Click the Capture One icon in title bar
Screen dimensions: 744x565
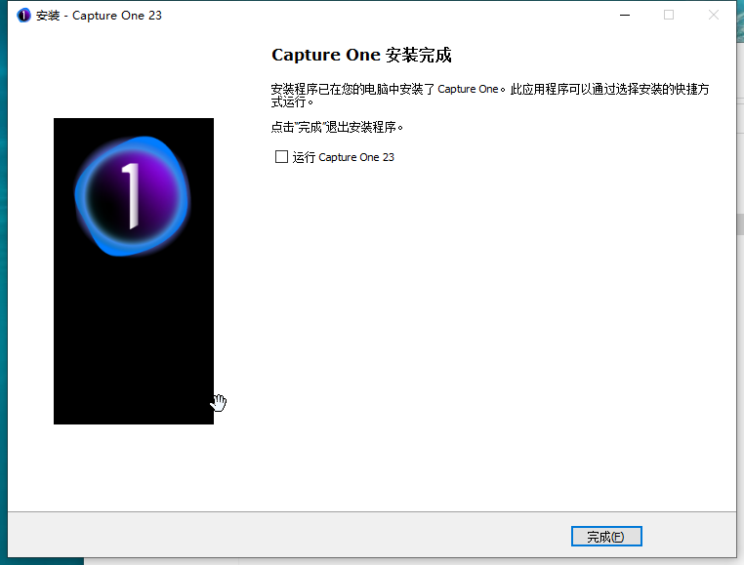point(23,16)
